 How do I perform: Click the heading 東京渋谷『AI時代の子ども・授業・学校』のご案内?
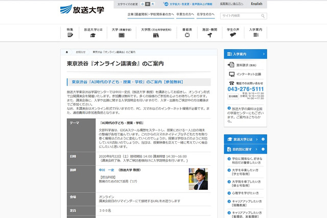[x=127, y=82]
